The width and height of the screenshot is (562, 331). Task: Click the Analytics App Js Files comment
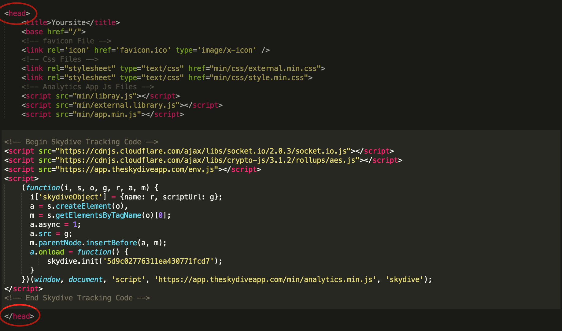pos(88,87)
